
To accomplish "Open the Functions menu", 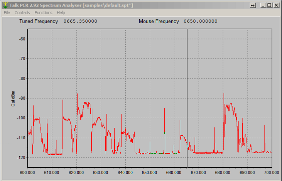I will tap(43, 13).
